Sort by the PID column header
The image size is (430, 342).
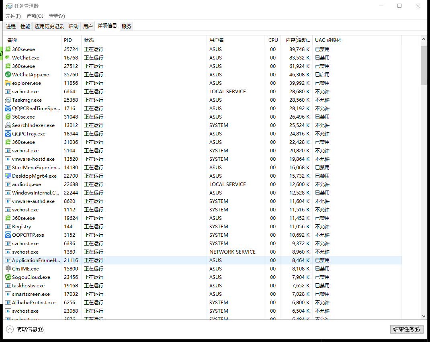(71, 40)
